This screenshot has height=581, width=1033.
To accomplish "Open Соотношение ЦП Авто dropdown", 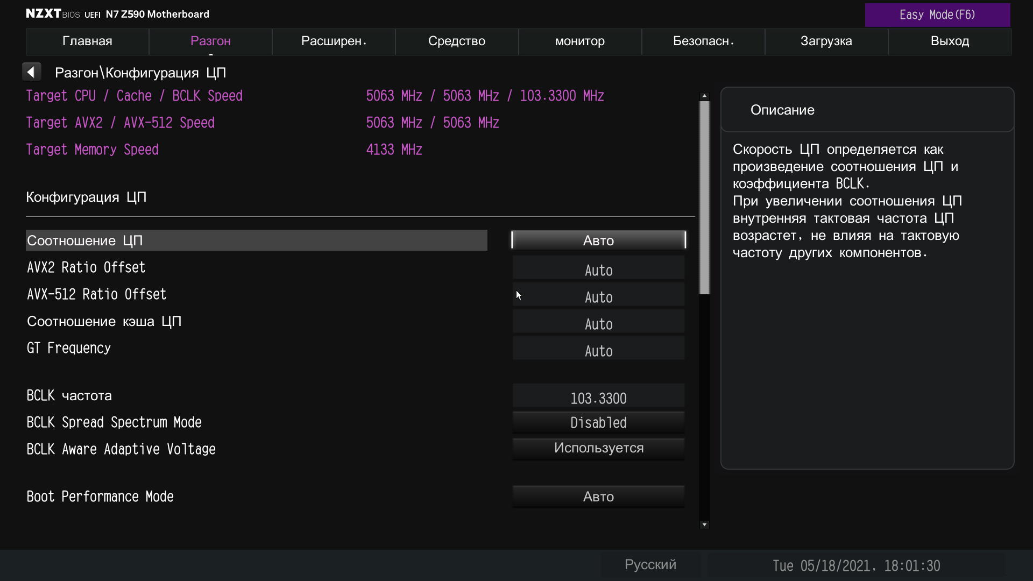I will click(598, 240).
